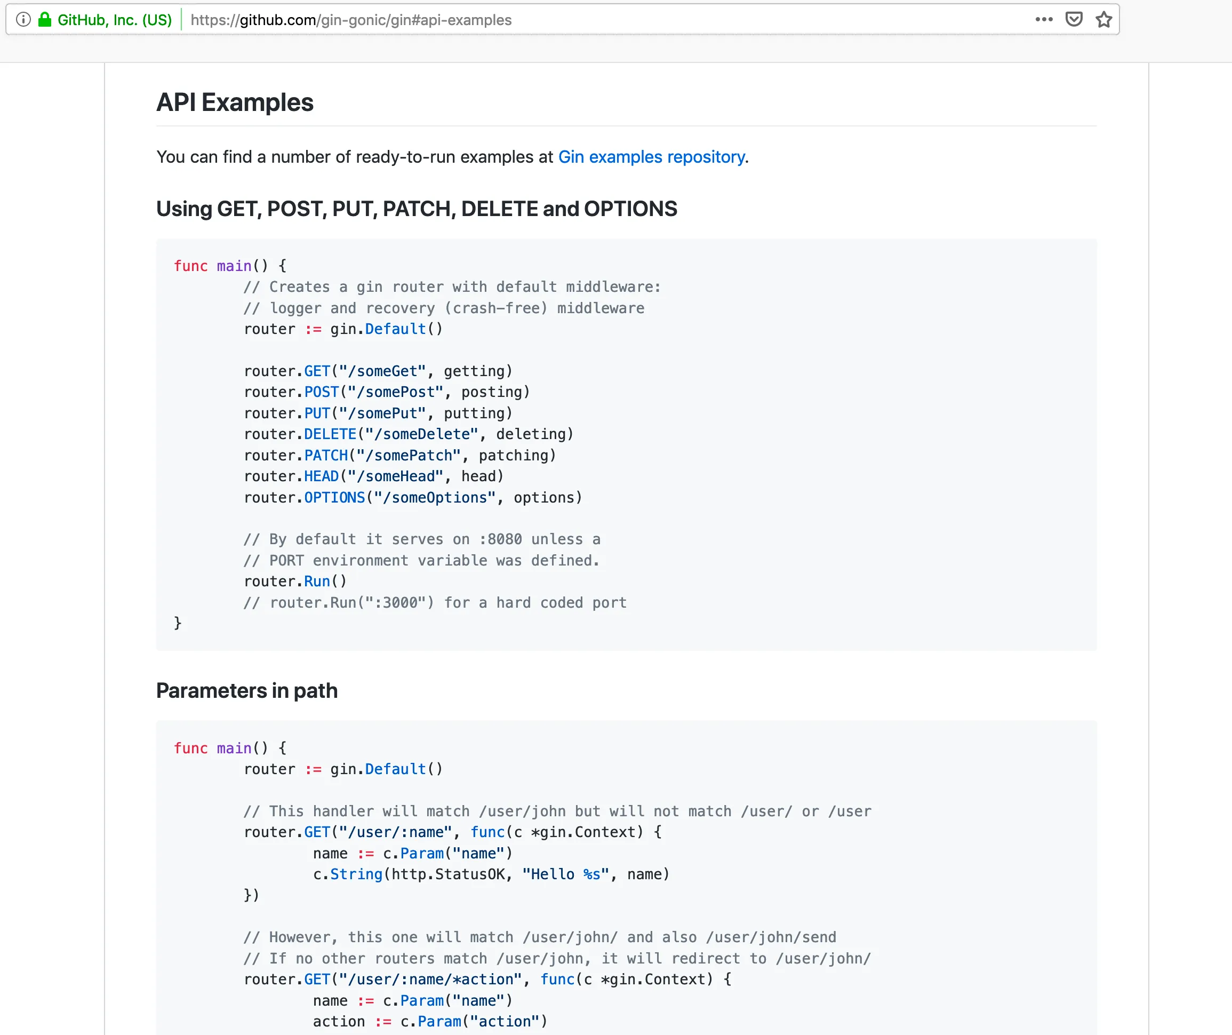The height and width of the screenshot is (1035, 1232).
Task: Click the Using GET, POST, PUT heading
Action: click(417, 209)
